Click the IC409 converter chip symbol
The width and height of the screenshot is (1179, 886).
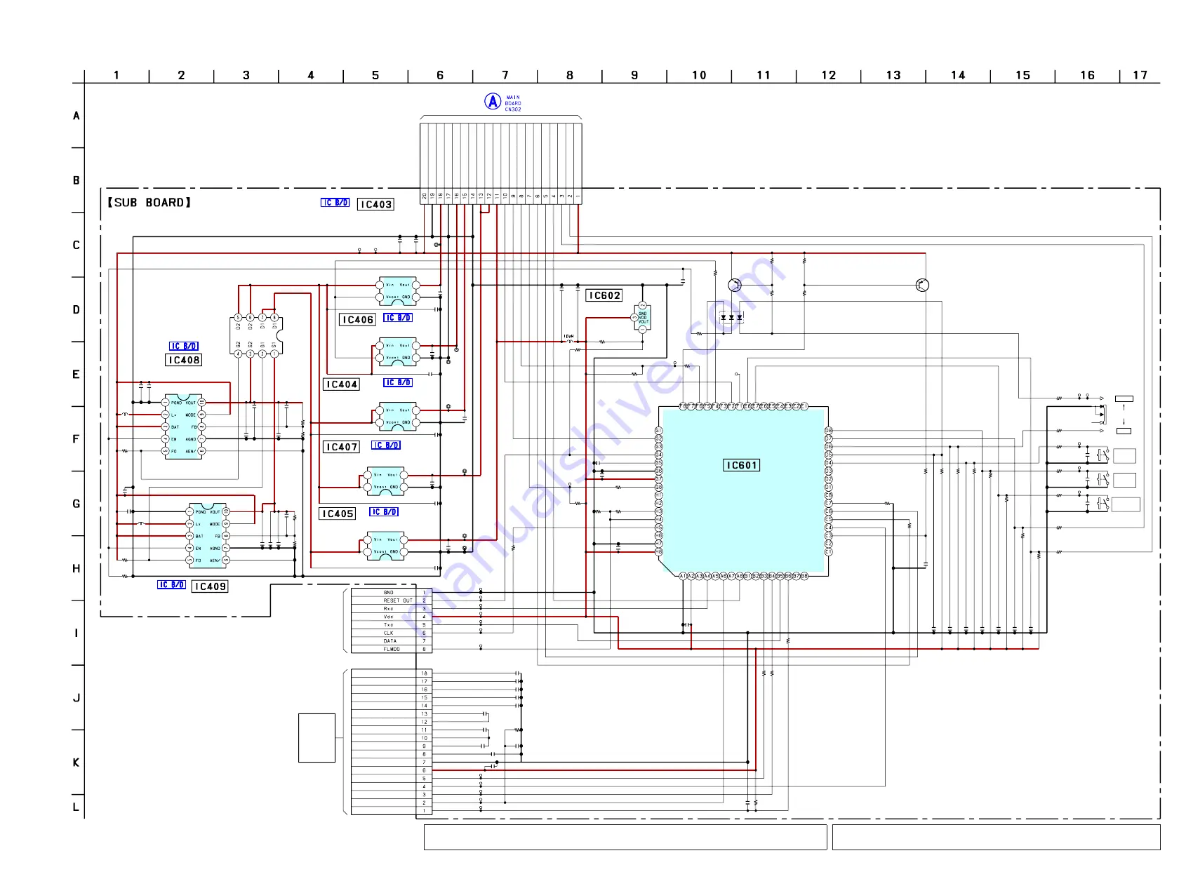[x=208, y=535]
